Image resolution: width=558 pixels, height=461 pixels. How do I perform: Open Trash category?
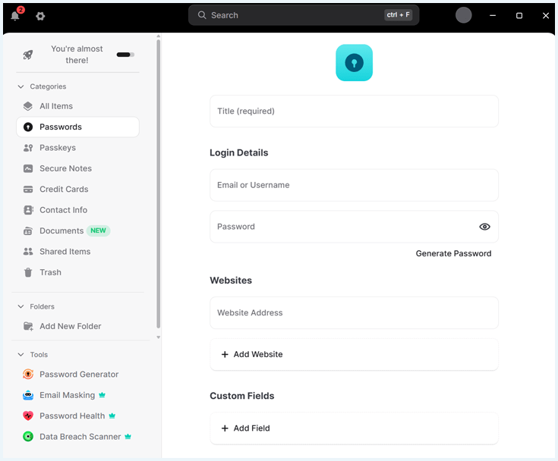pos(77,272)
